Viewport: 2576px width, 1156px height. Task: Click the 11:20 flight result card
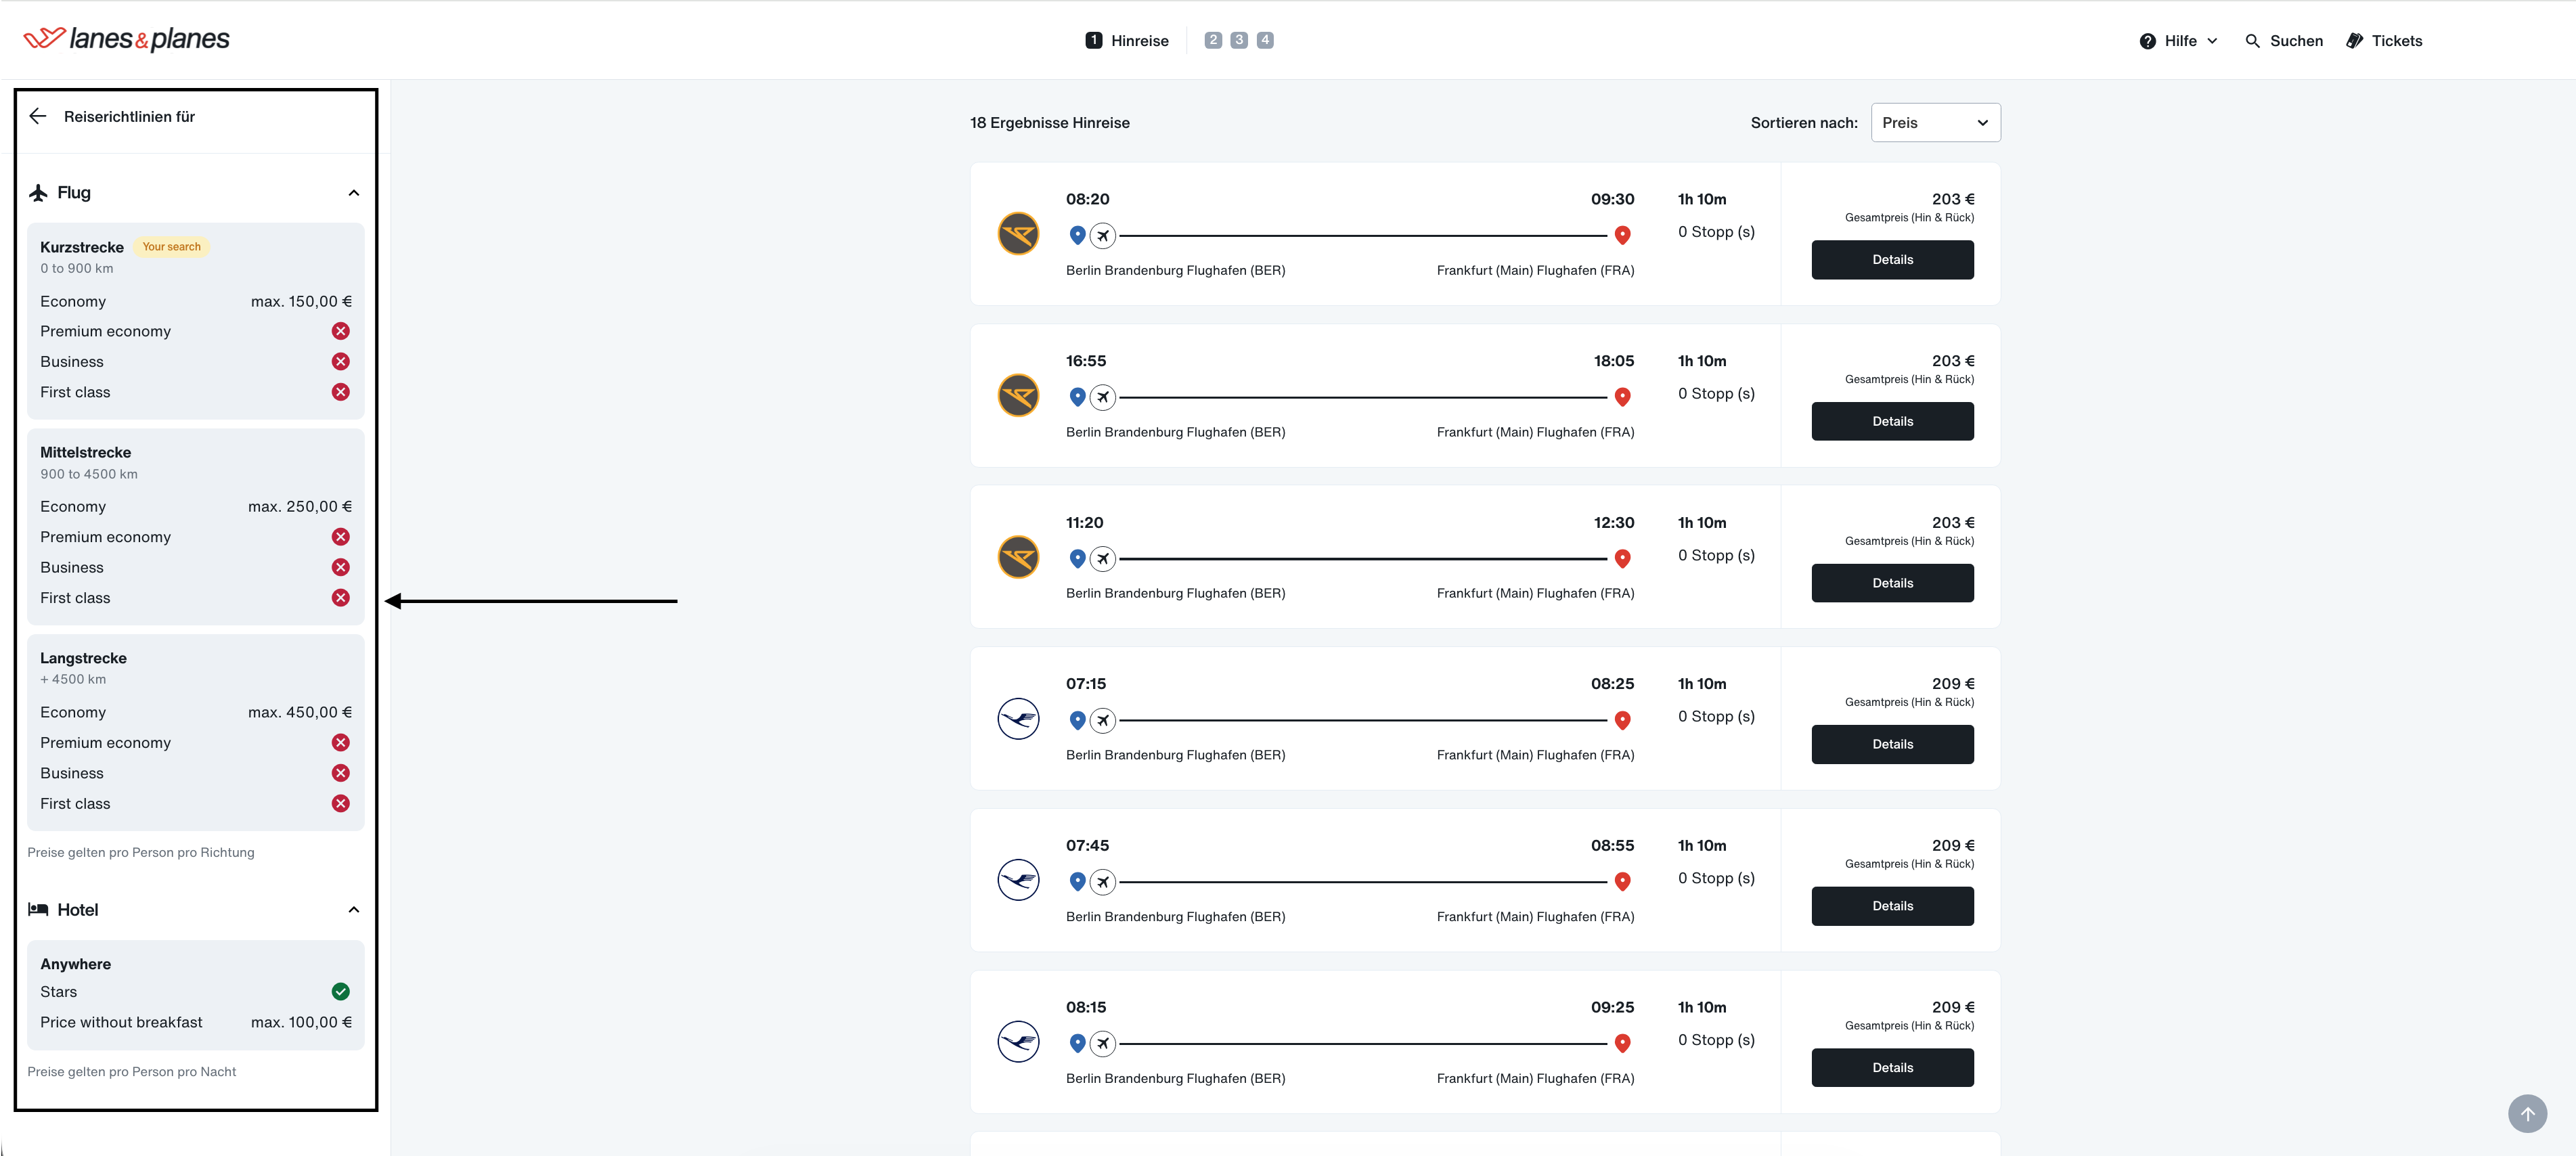pos(1485,557)
